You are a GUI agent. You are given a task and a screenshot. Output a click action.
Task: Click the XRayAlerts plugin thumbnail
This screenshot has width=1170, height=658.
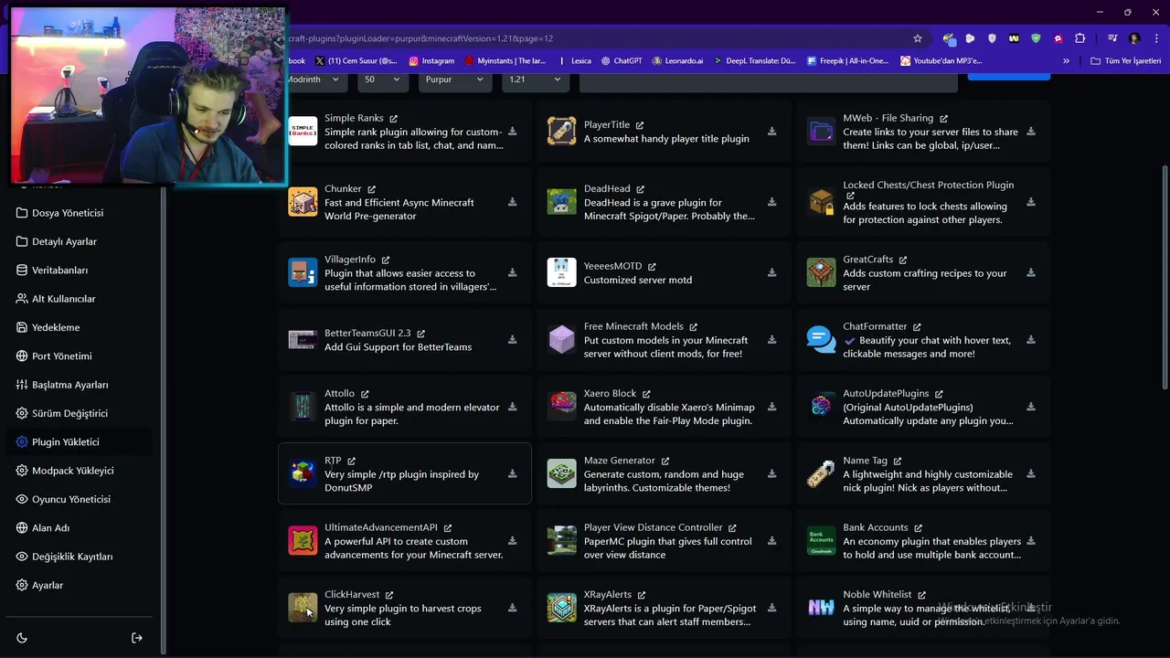pyautogui.click(x=562, y=608)
